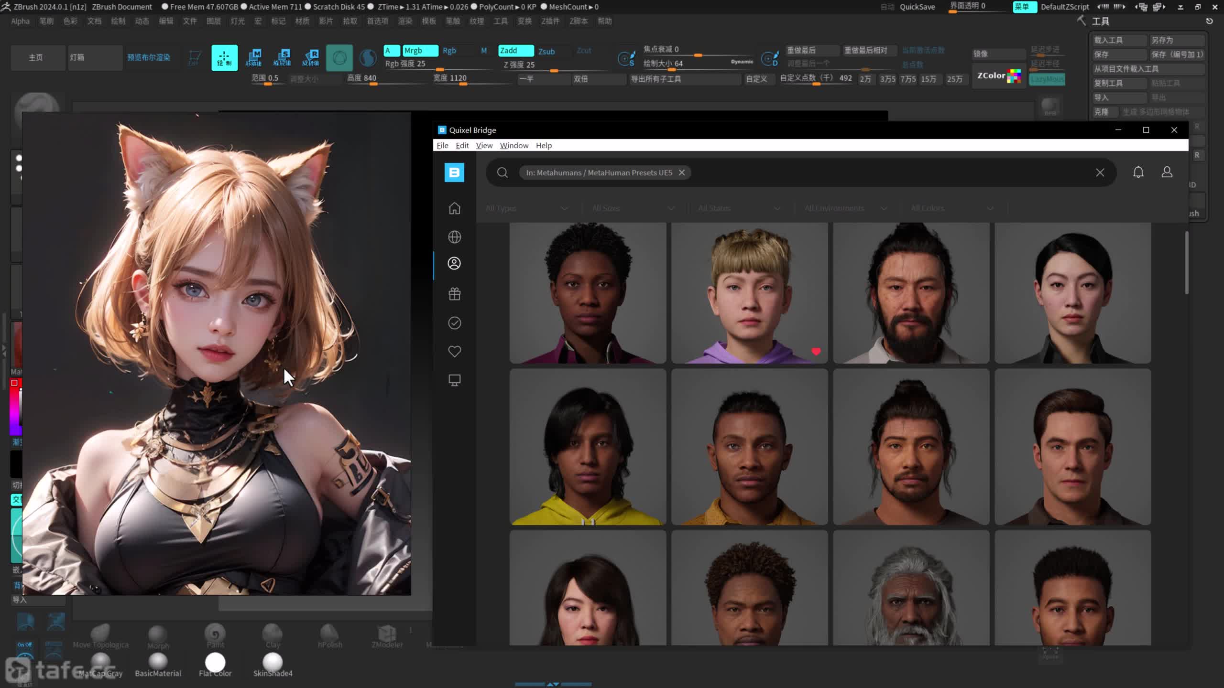Select the Rotate gizmo icon in ZBrush
Viewport: 1224px width, 688px height.
(311, 58)
